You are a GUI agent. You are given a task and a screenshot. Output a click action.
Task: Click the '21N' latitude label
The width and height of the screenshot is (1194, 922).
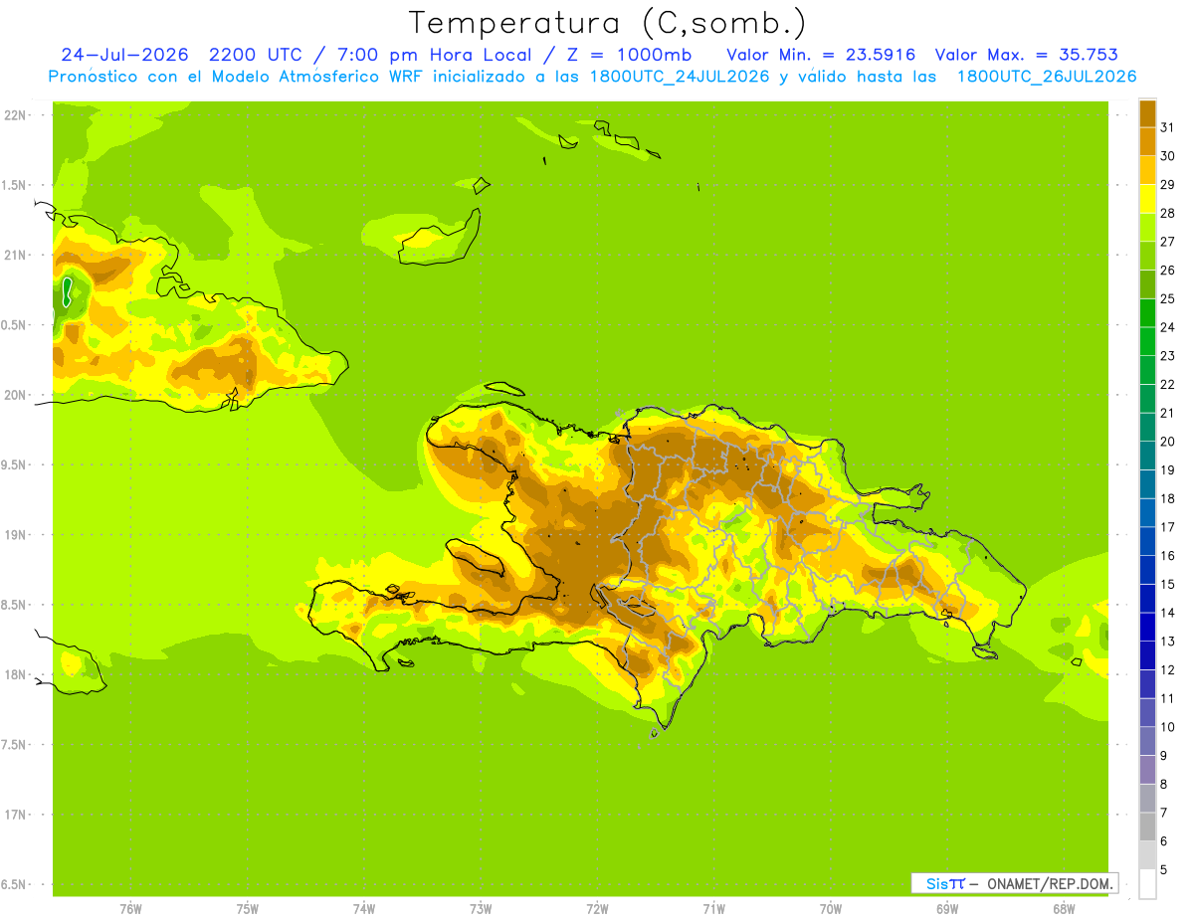click(x=16, y=255)
